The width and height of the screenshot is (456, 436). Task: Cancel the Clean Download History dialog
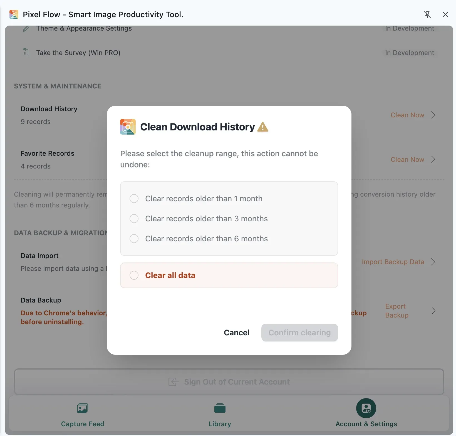237,333
